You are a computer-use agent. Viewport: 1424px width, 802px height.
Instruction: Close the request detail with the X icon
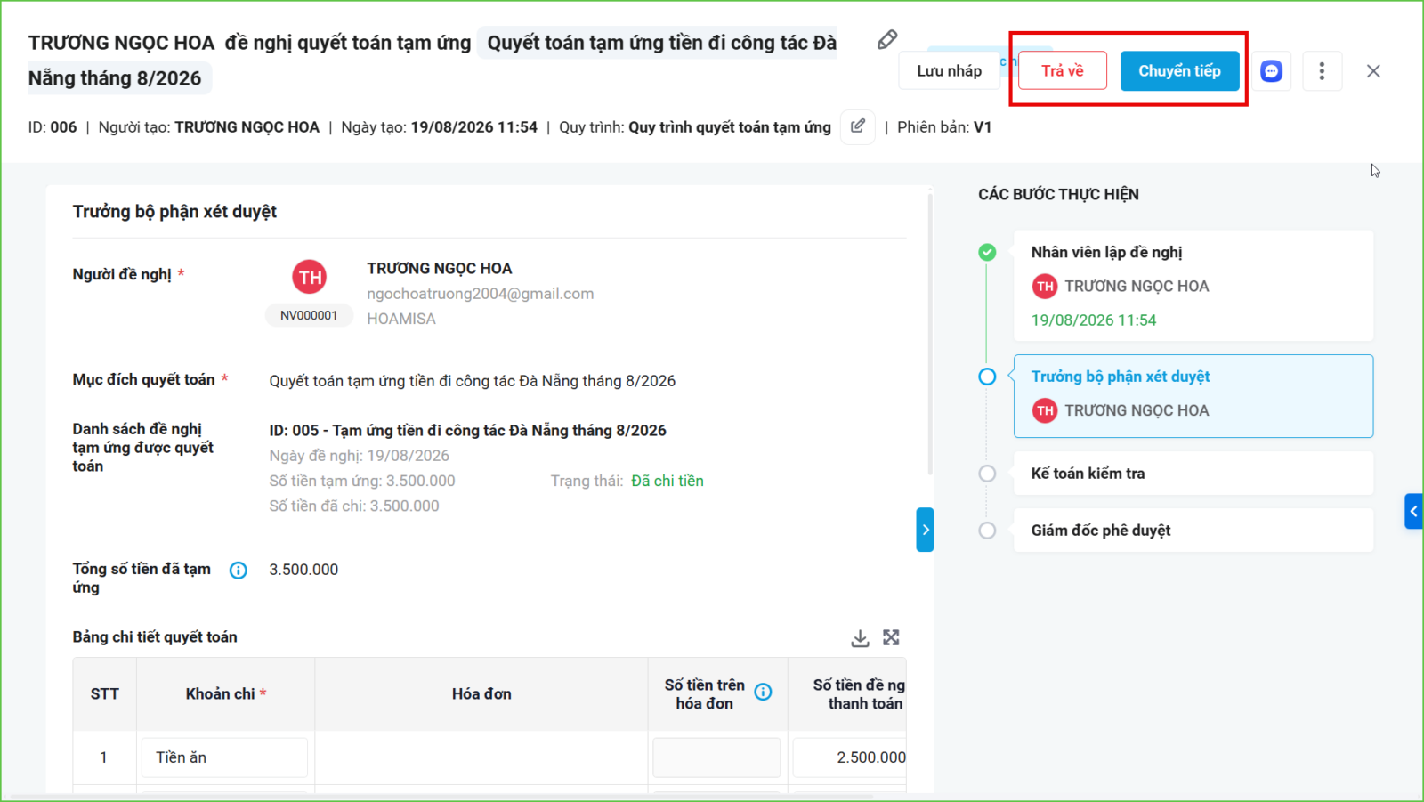tap(1373, 71)
